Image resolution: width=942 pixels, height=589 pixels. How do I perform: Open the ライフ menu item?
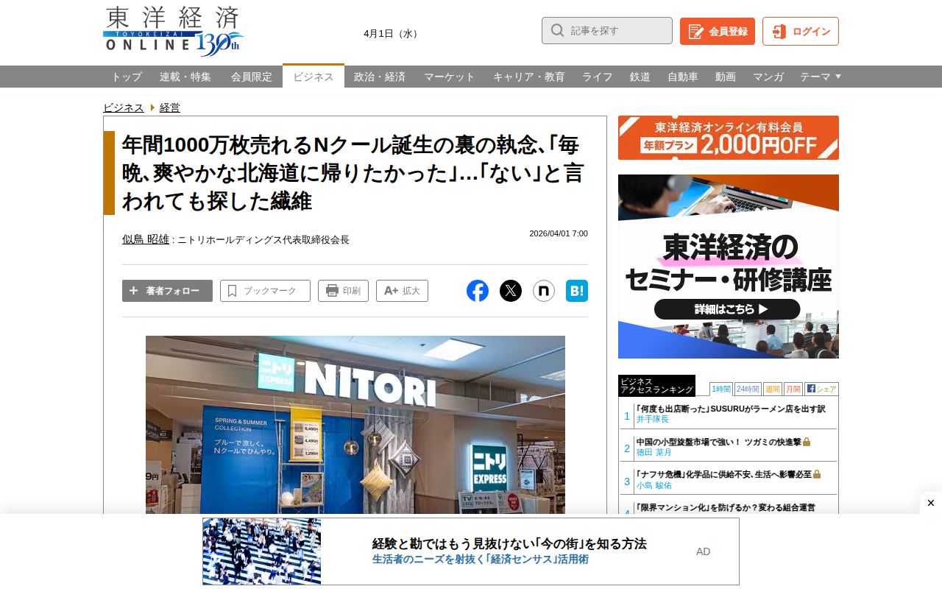pos(598,77)
